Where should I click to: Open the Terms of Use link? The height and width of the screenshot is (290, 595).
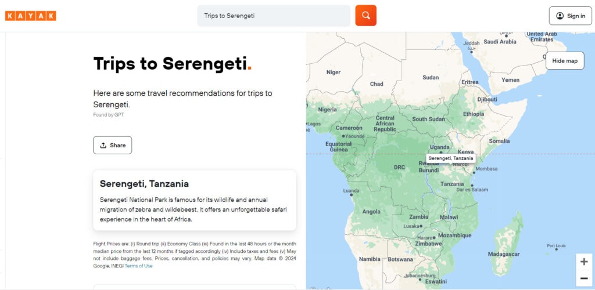pyautogui.click(x=138, y=266)
